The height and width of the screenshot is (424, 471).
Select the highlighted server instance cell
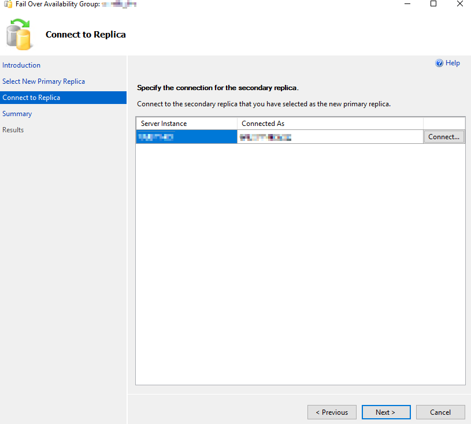pyautogui.click(x=186, y=137)
